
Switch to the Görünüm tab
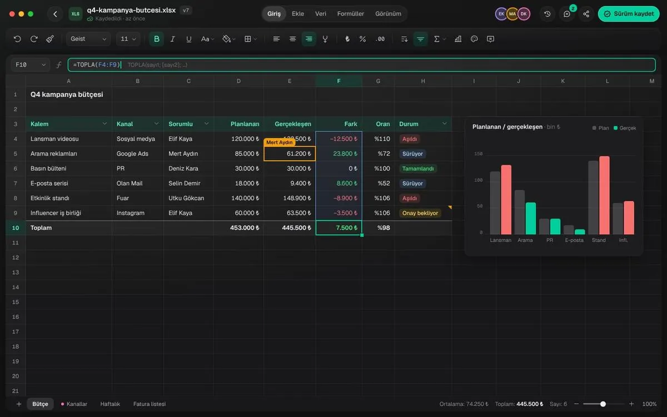point(388,14)
